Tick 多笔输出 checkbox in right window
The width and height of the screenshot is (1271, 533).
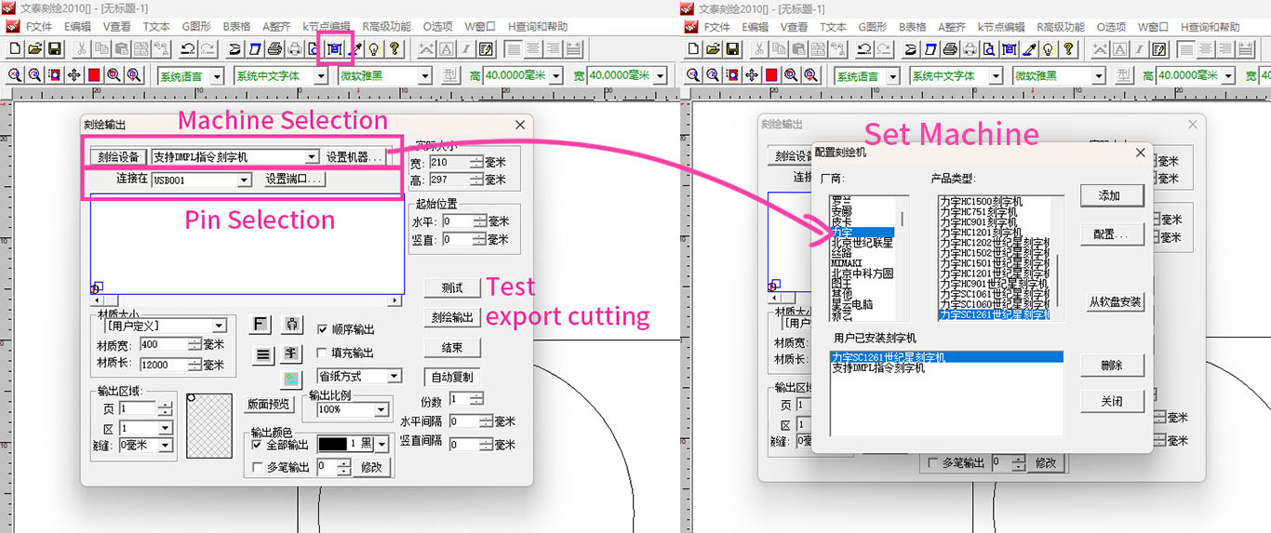coord(933,462)
